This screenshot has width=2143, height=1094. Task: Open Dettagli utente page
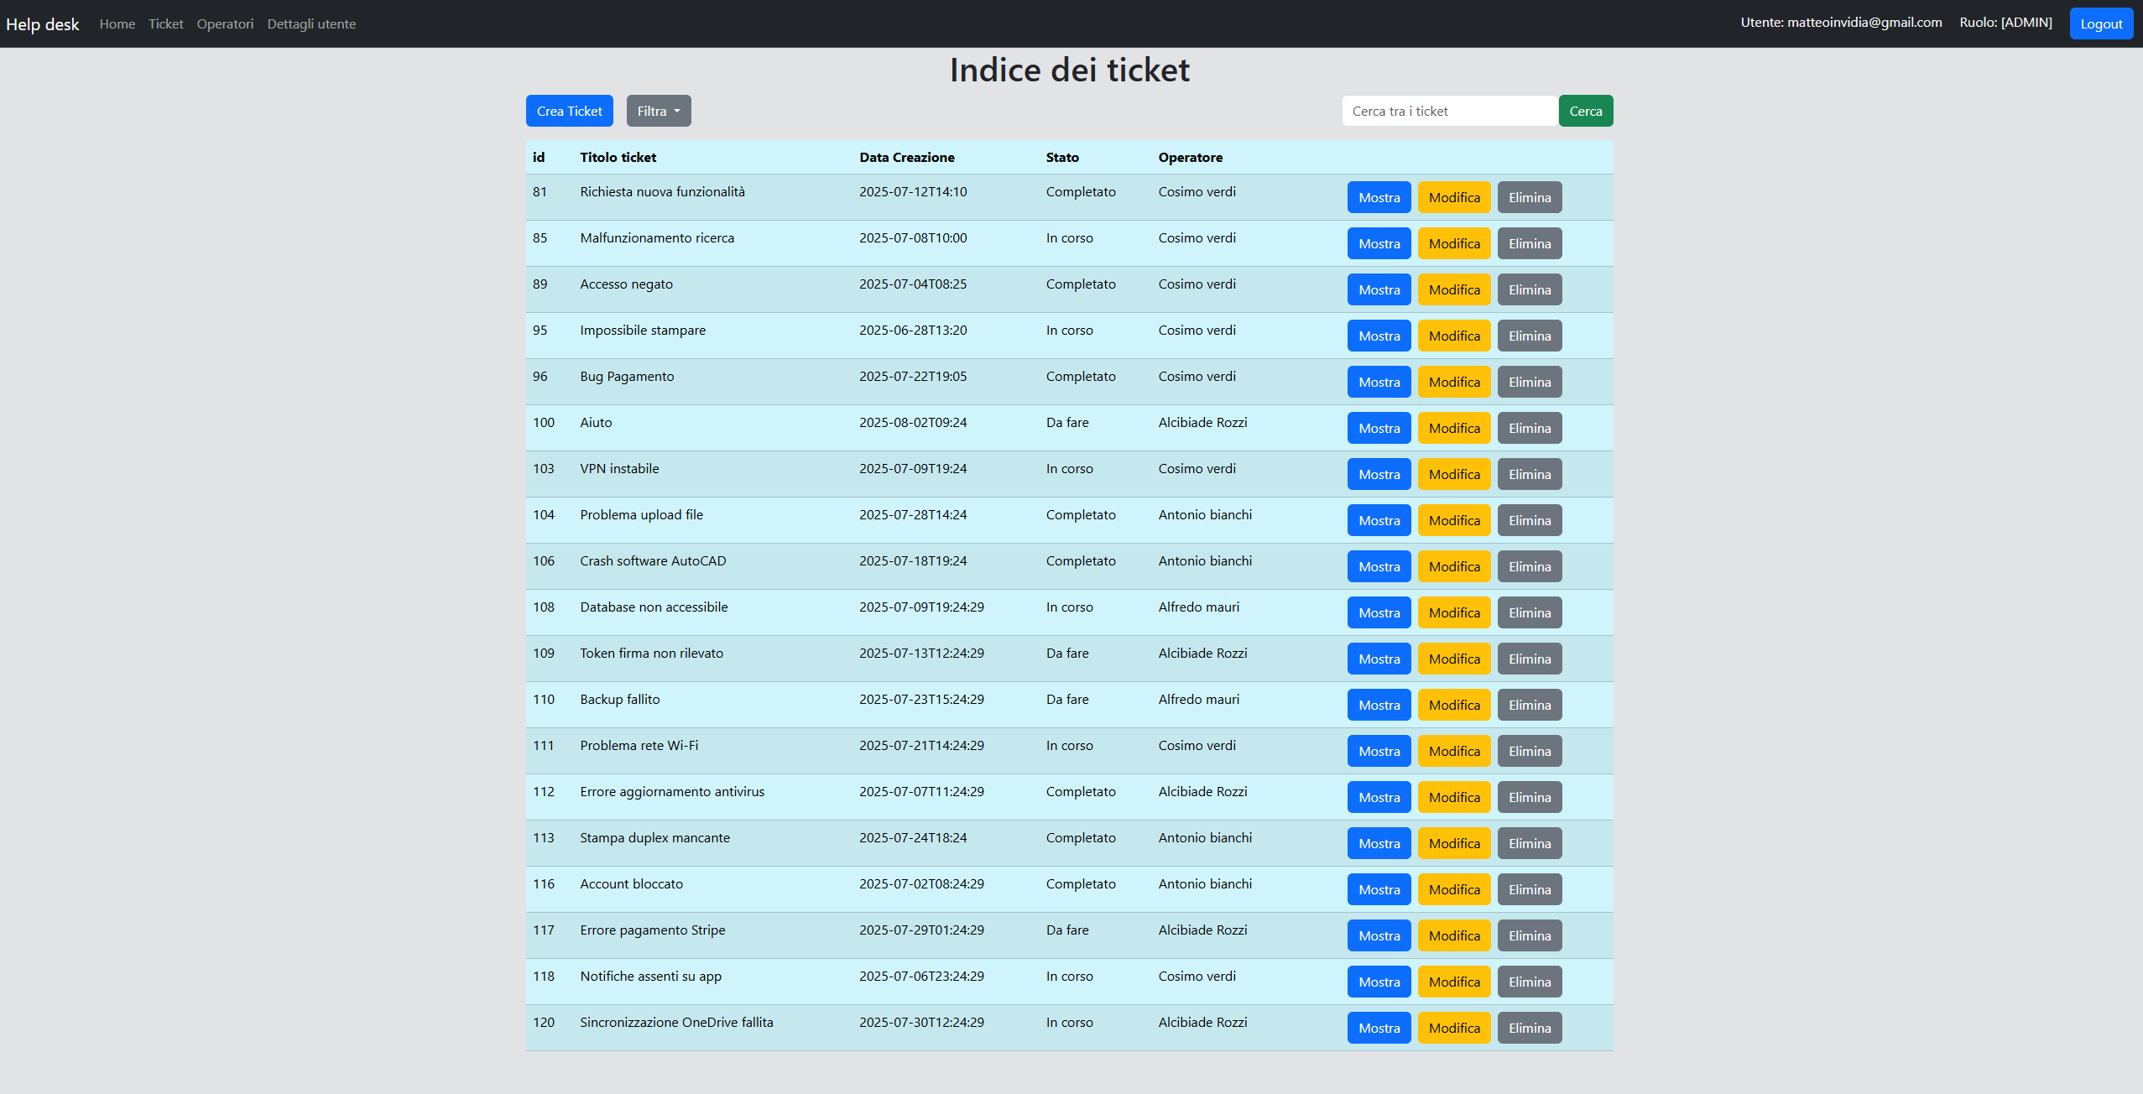point(311,23)
